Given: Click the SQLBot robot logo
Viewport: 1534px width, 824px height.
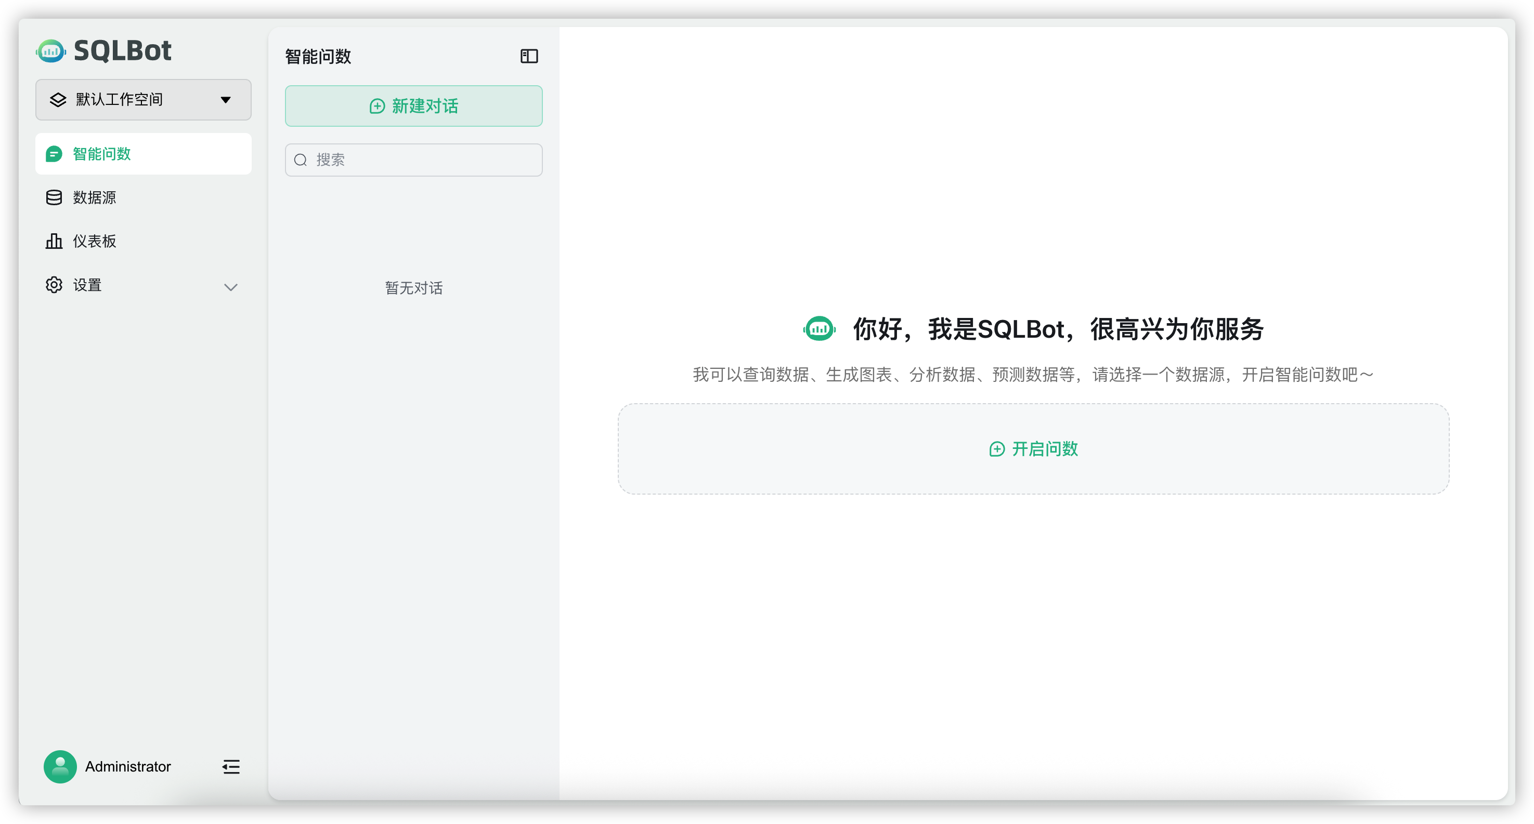Looking at the screenshot, I should [x=50, y=51].
